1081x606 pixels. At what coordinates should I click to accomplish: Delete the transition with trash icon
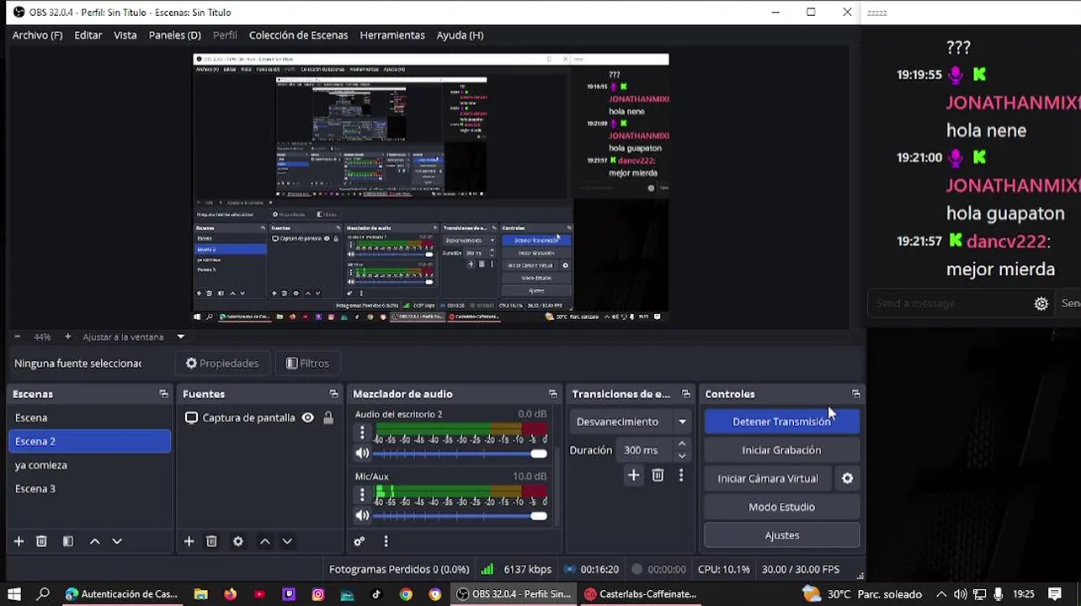[658, 476]
